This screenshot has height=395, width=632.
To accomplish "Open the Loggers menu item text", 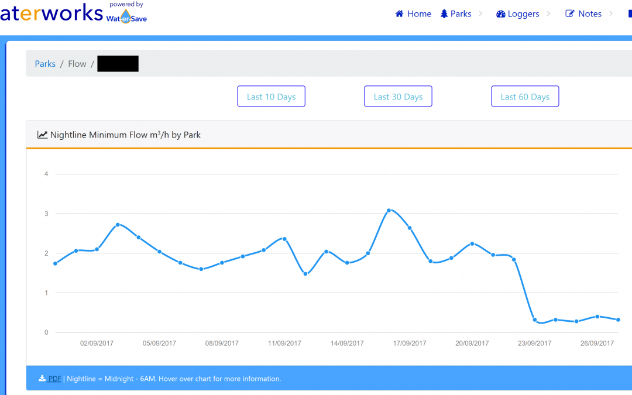I will coord(523,14).
